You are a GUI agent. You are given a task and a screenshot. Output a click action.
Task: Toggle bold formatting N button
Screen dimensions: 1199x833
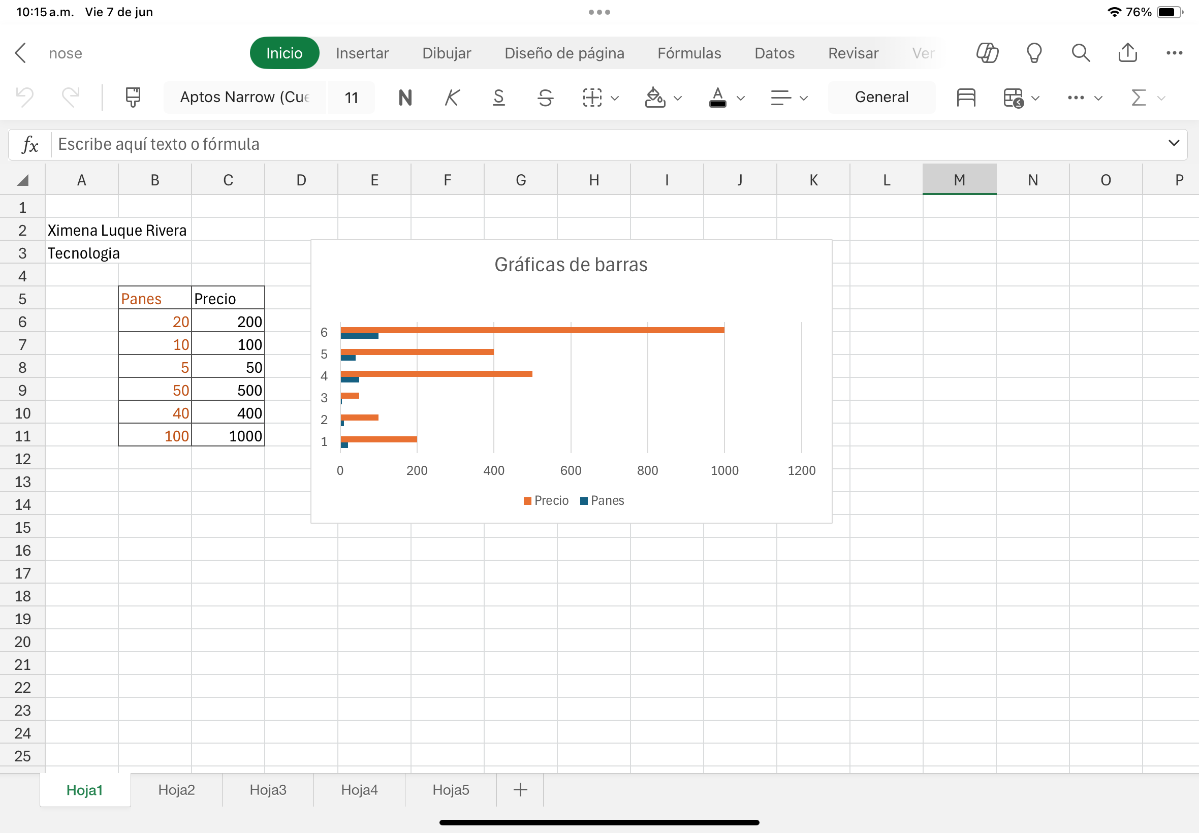405,97
